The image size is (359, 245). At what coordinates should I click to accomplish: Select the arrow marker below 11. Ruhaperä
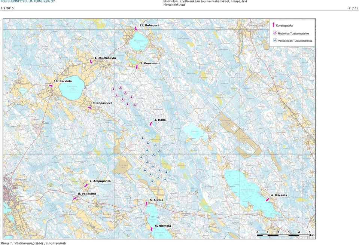(x=136, y=28)
